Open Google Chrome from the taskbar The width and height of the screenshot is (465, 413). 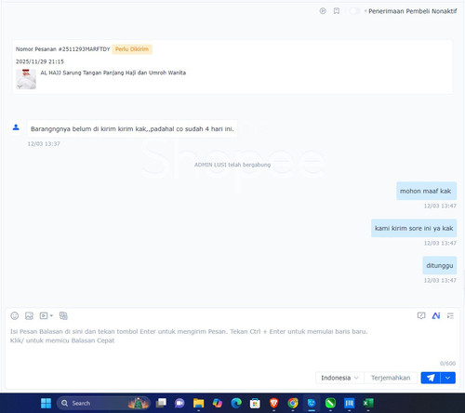coord(293,403)
